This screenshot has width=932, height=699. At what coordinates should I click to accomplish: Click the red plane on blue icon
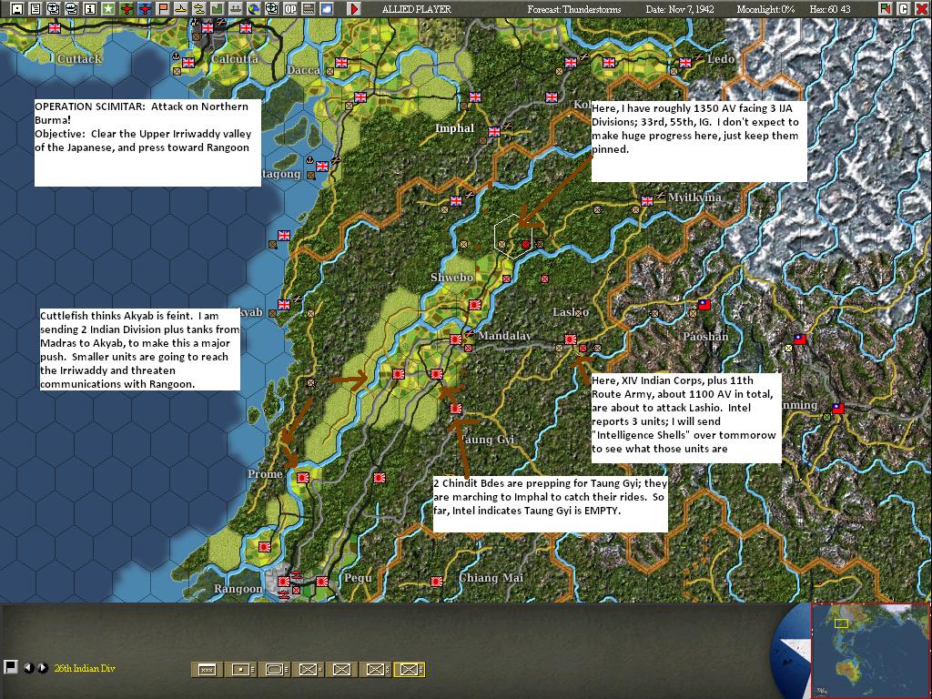point(145,8)
